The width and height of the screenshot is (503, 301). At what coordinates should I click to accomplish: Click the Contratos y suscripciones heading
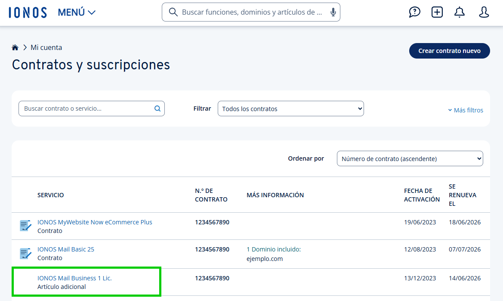[91, 65]
